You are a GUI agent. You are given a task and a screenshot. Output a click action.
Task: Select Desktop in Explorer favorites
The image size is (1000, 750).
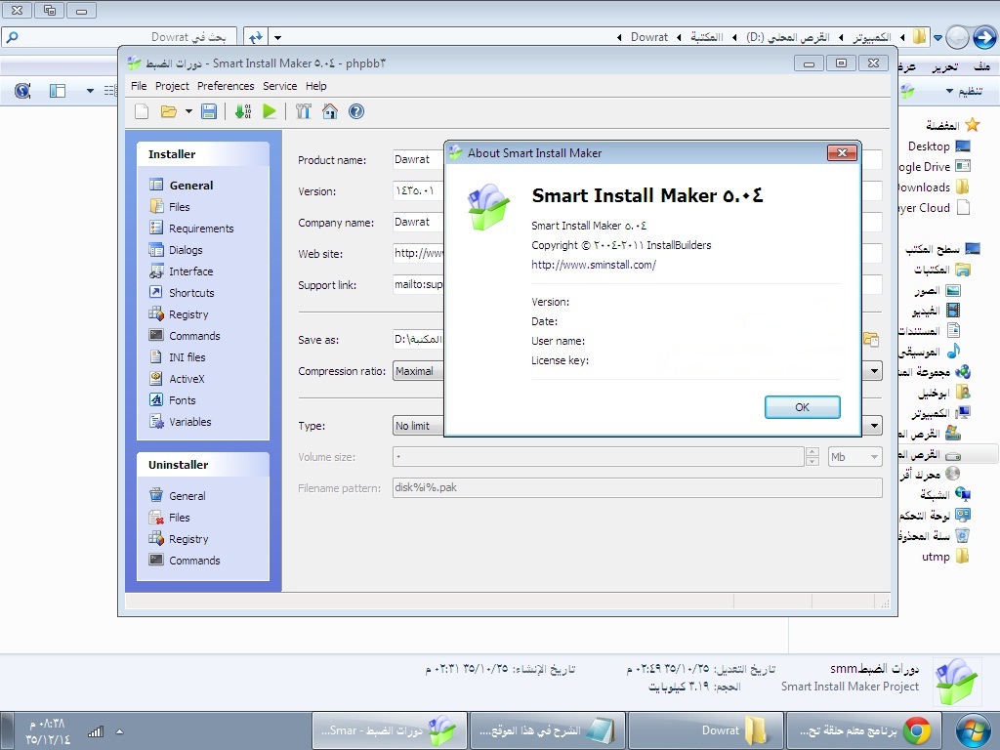click(x=938, y=146)
